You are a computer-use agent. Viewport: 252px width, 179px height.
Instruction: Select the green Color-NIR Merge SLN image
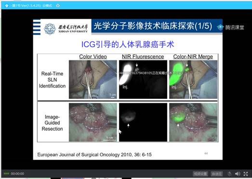click(x=193, y=79)
